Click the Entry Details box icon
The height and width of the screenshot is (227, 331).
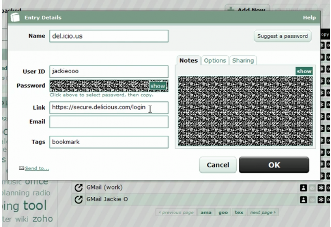tap(15, 18)
